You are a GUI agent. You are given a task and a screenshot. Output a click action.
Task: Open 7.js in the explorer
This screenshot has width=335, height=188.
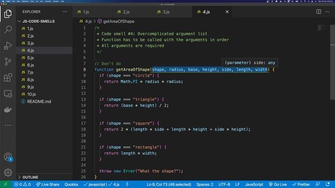[30, 72]
